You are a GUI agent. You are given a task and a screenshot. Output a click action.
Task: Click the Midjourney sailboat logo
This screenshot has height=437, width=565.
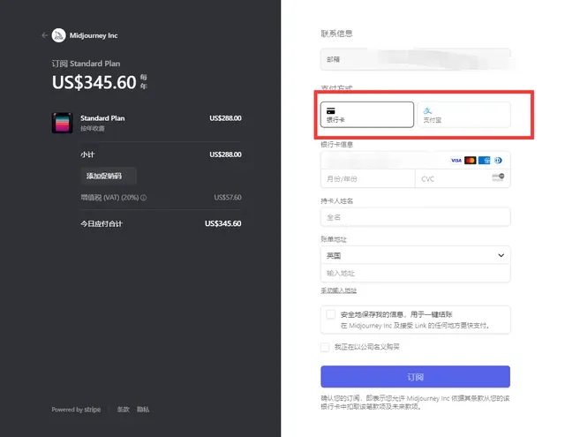59,35
